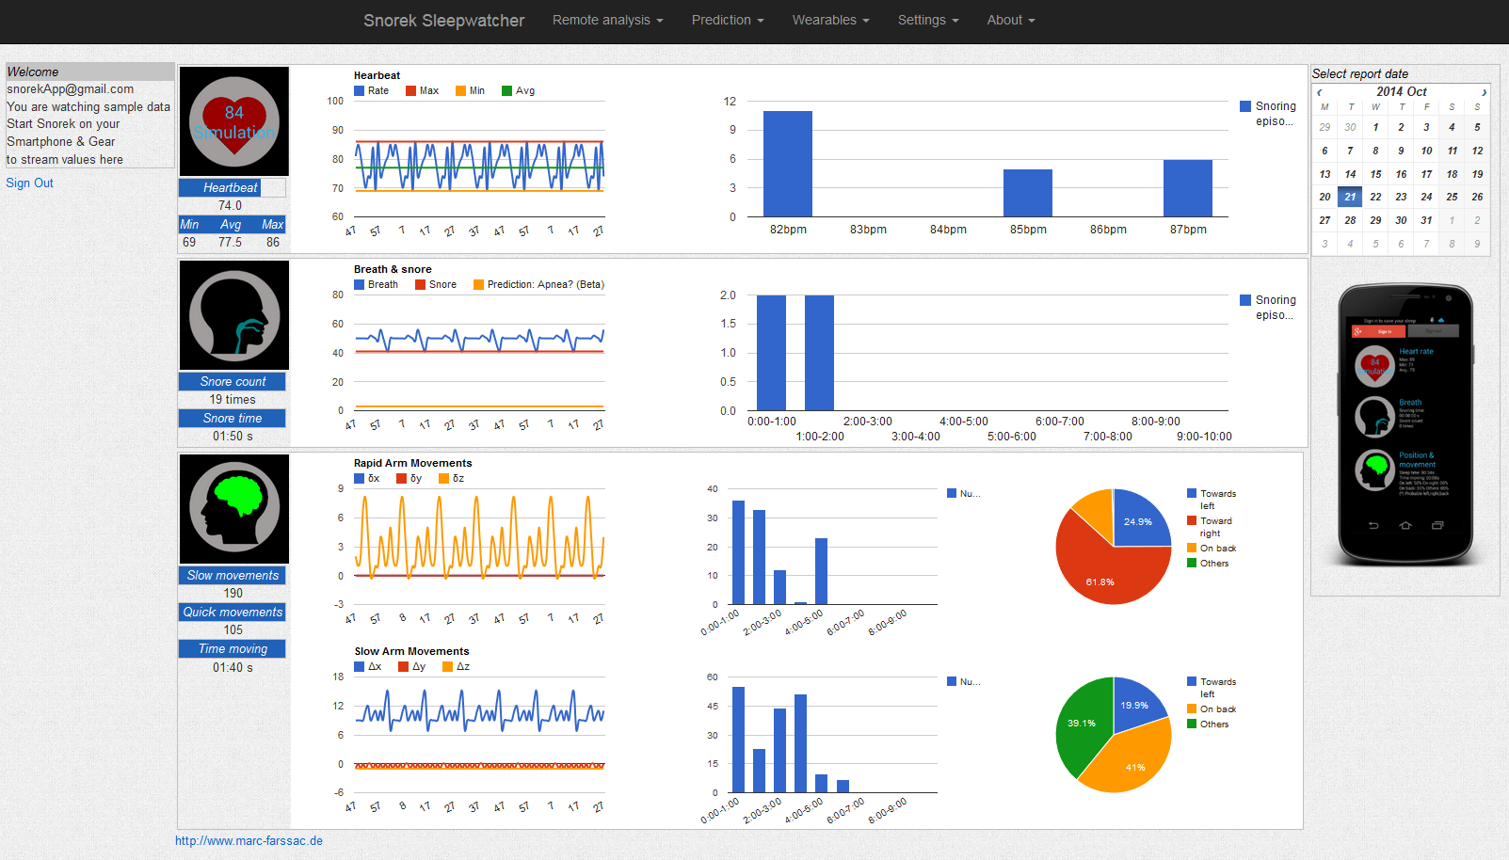Expand the Prediction menu
The height and width of the screenshot is (860, 1509).
coord(728,20)
